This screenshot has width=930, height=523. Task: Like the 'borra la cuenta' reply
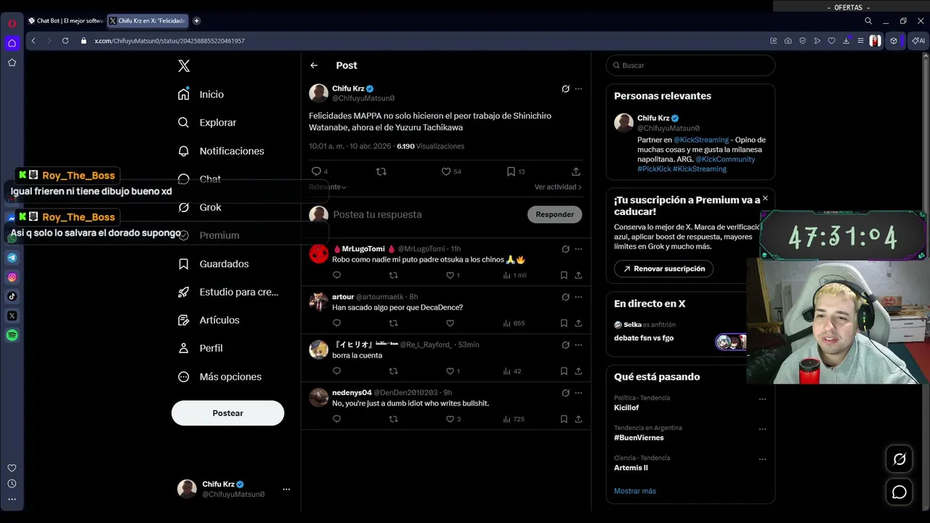(x=450, y=371)
